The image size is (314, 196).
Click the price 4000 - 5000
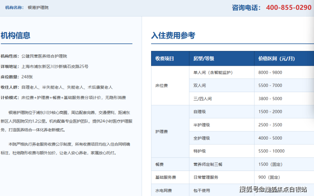tap(270, 138)
